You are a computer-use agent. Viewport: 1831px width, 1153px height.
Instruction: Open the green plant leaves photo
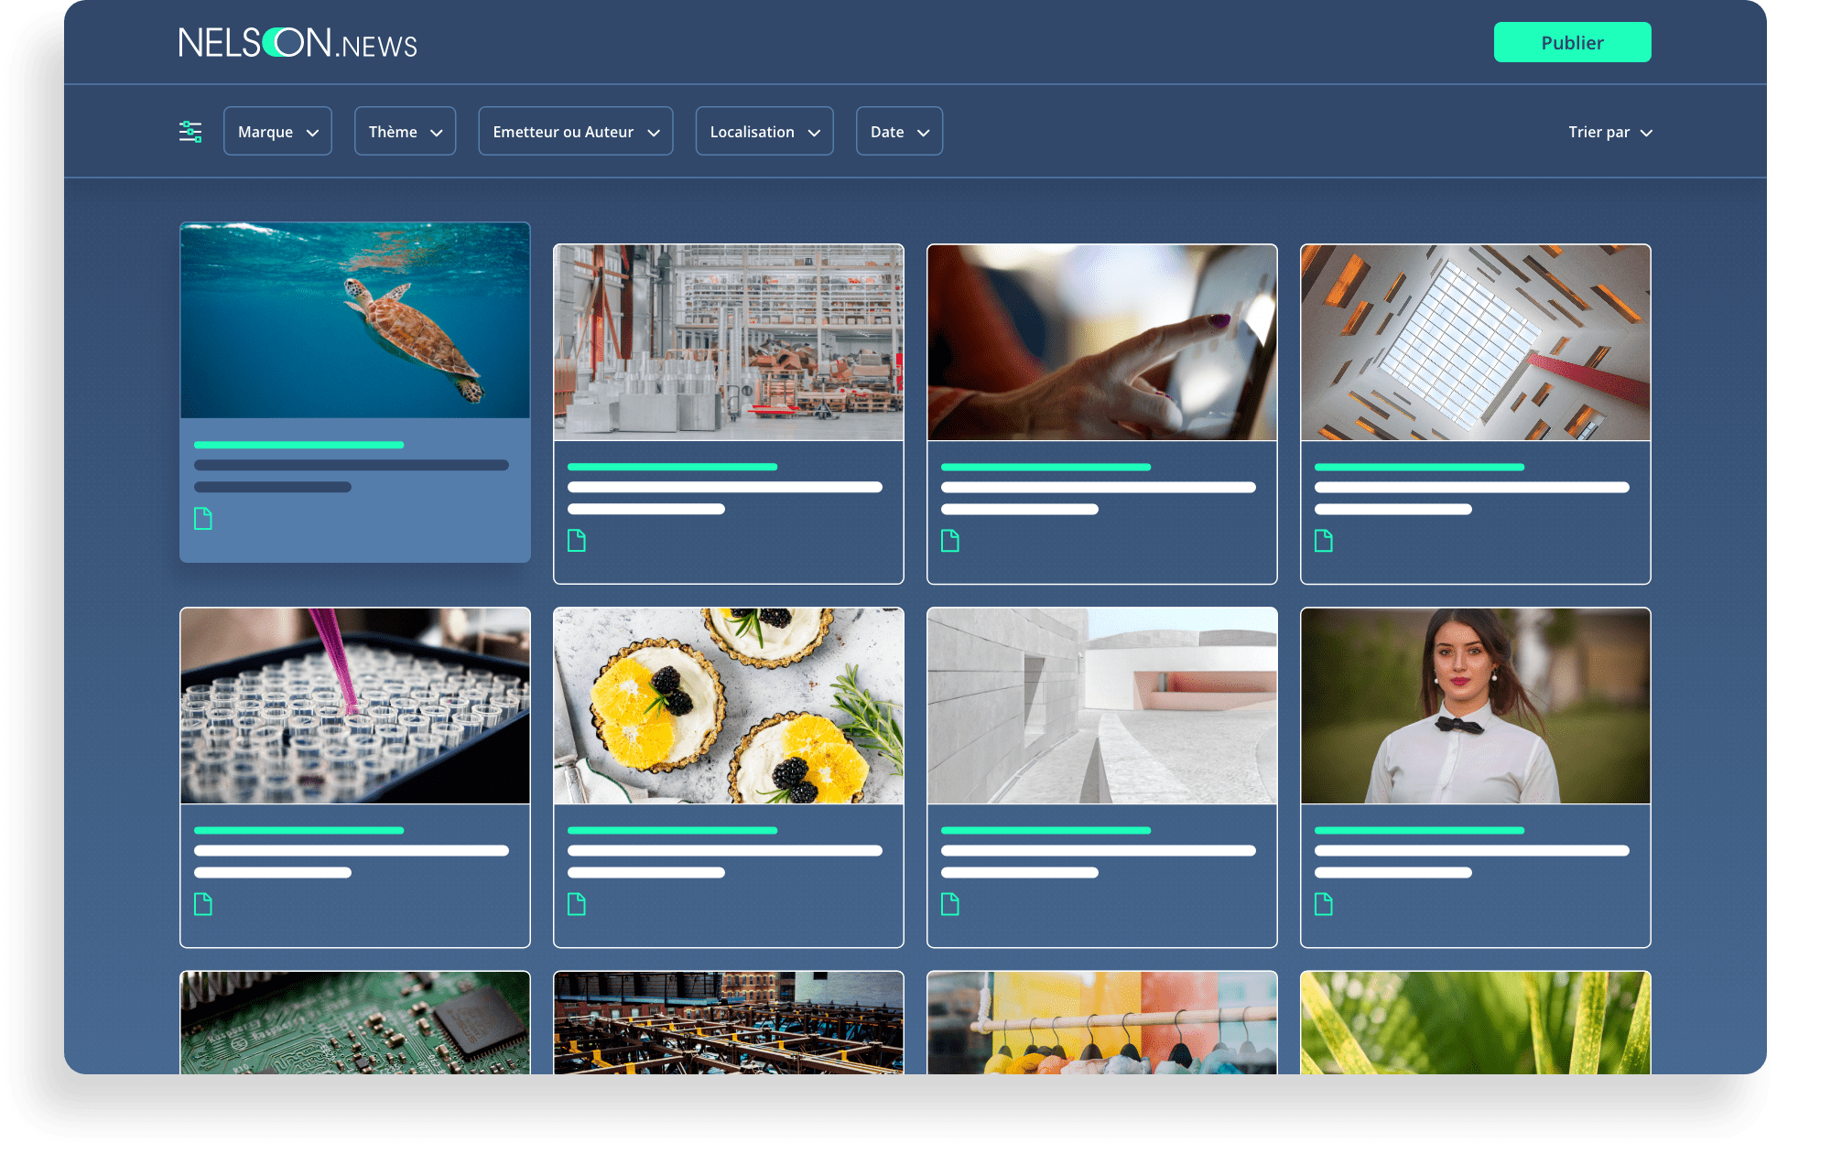1476,1023
